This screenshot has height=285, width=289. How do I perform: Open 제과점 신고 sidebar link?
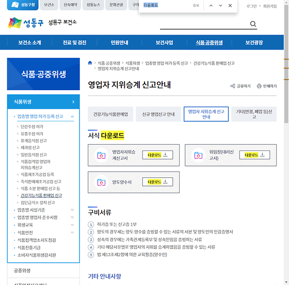click(x=30, y=147)
